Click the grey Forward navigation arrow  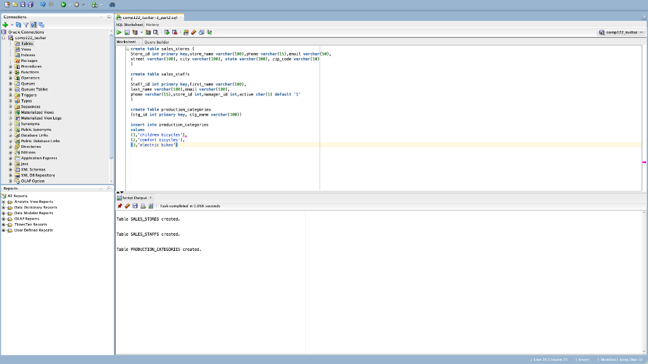pos(77,4)
